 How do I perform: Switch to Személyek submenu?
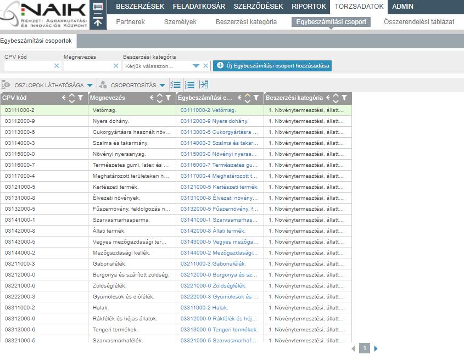[x=180, y=22]
